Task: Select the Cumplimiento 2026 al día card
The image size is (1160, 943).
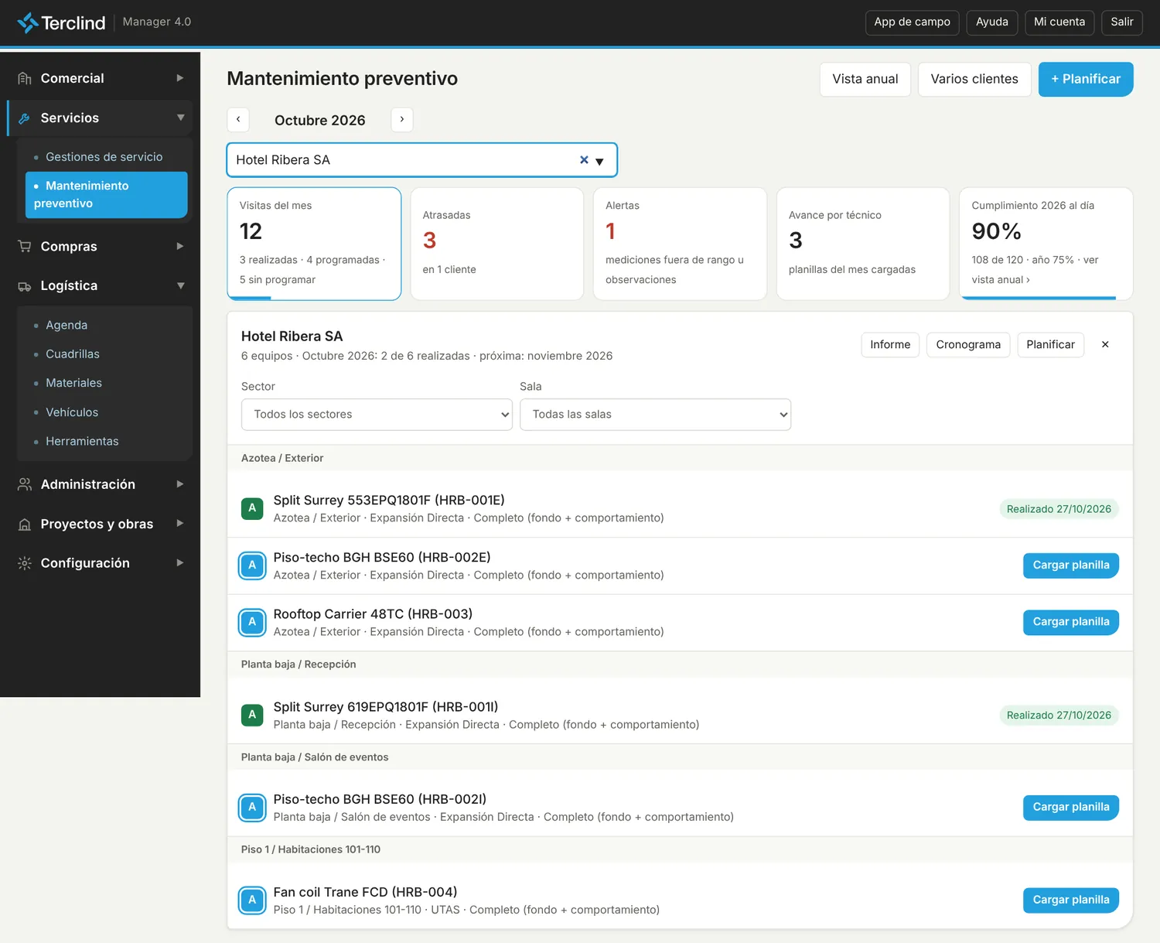Action: [x=1046, y=244]
